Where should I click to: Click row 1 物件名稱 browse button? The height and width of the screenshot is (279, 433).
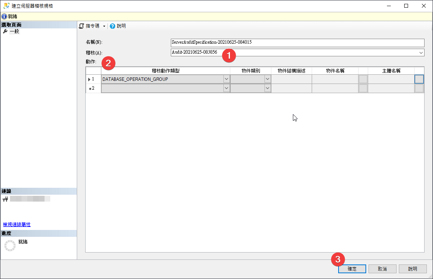(x=363, y=79)
